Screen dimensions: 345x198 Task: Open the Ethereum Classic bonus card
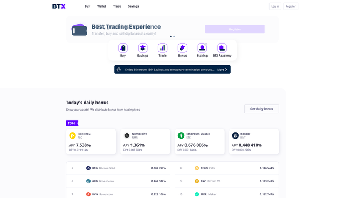tap(199, 141)
